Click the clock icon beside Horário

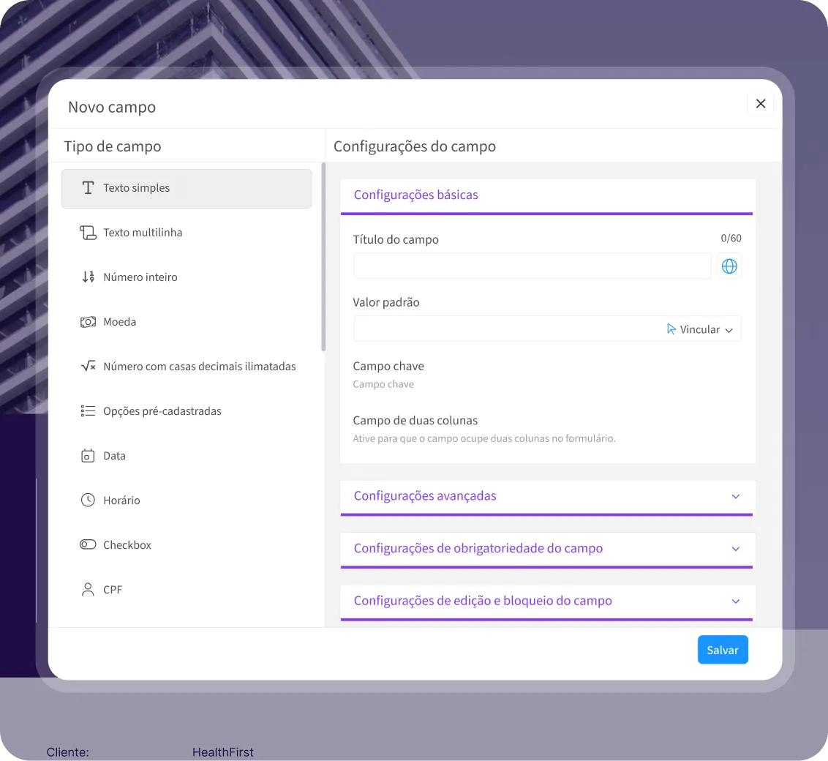pyautogui.click(x=88, y=500)
